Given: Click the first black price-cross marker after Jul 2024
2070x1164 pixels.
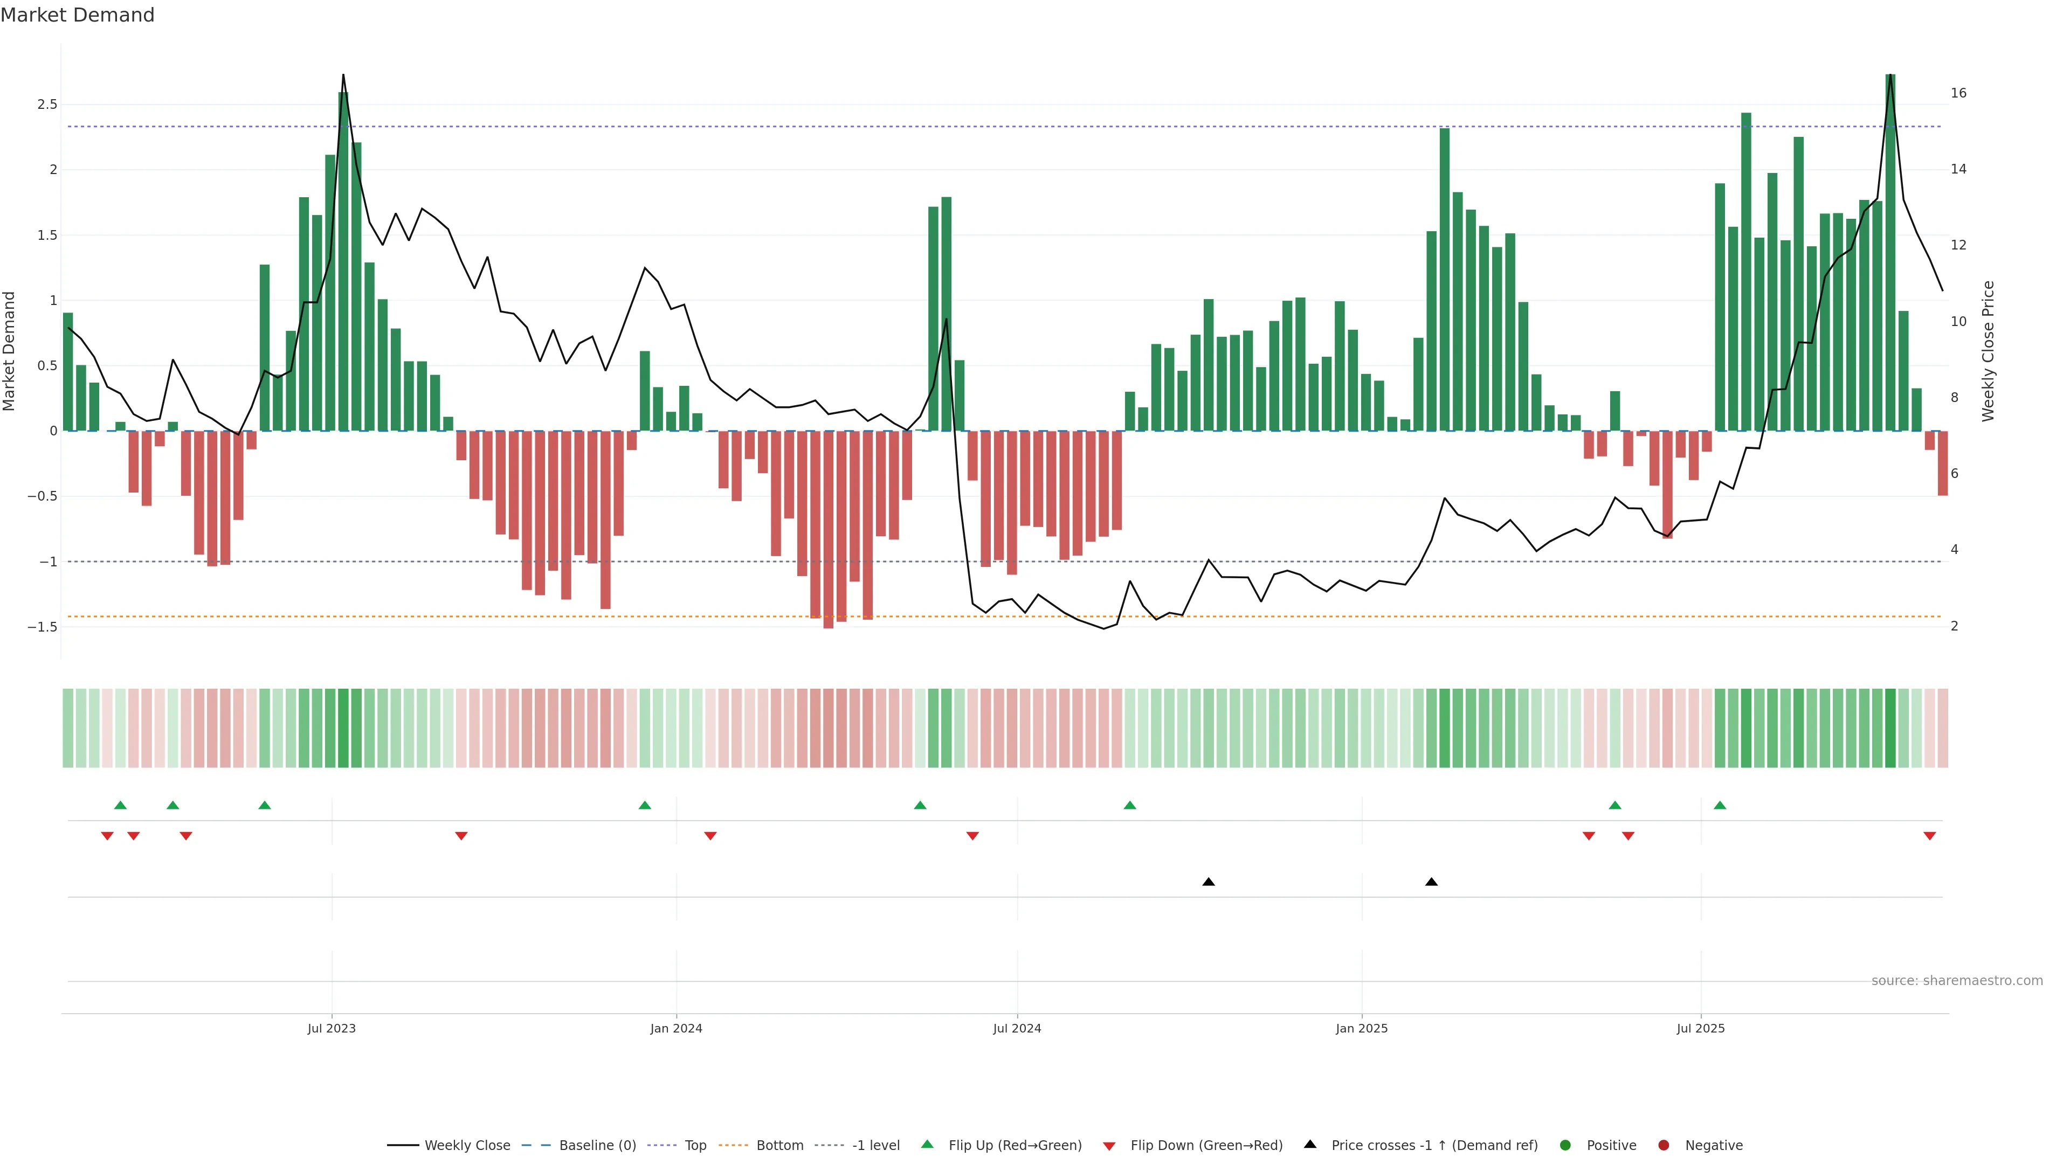Looking at the screenshot, I should click(1207, 882).
